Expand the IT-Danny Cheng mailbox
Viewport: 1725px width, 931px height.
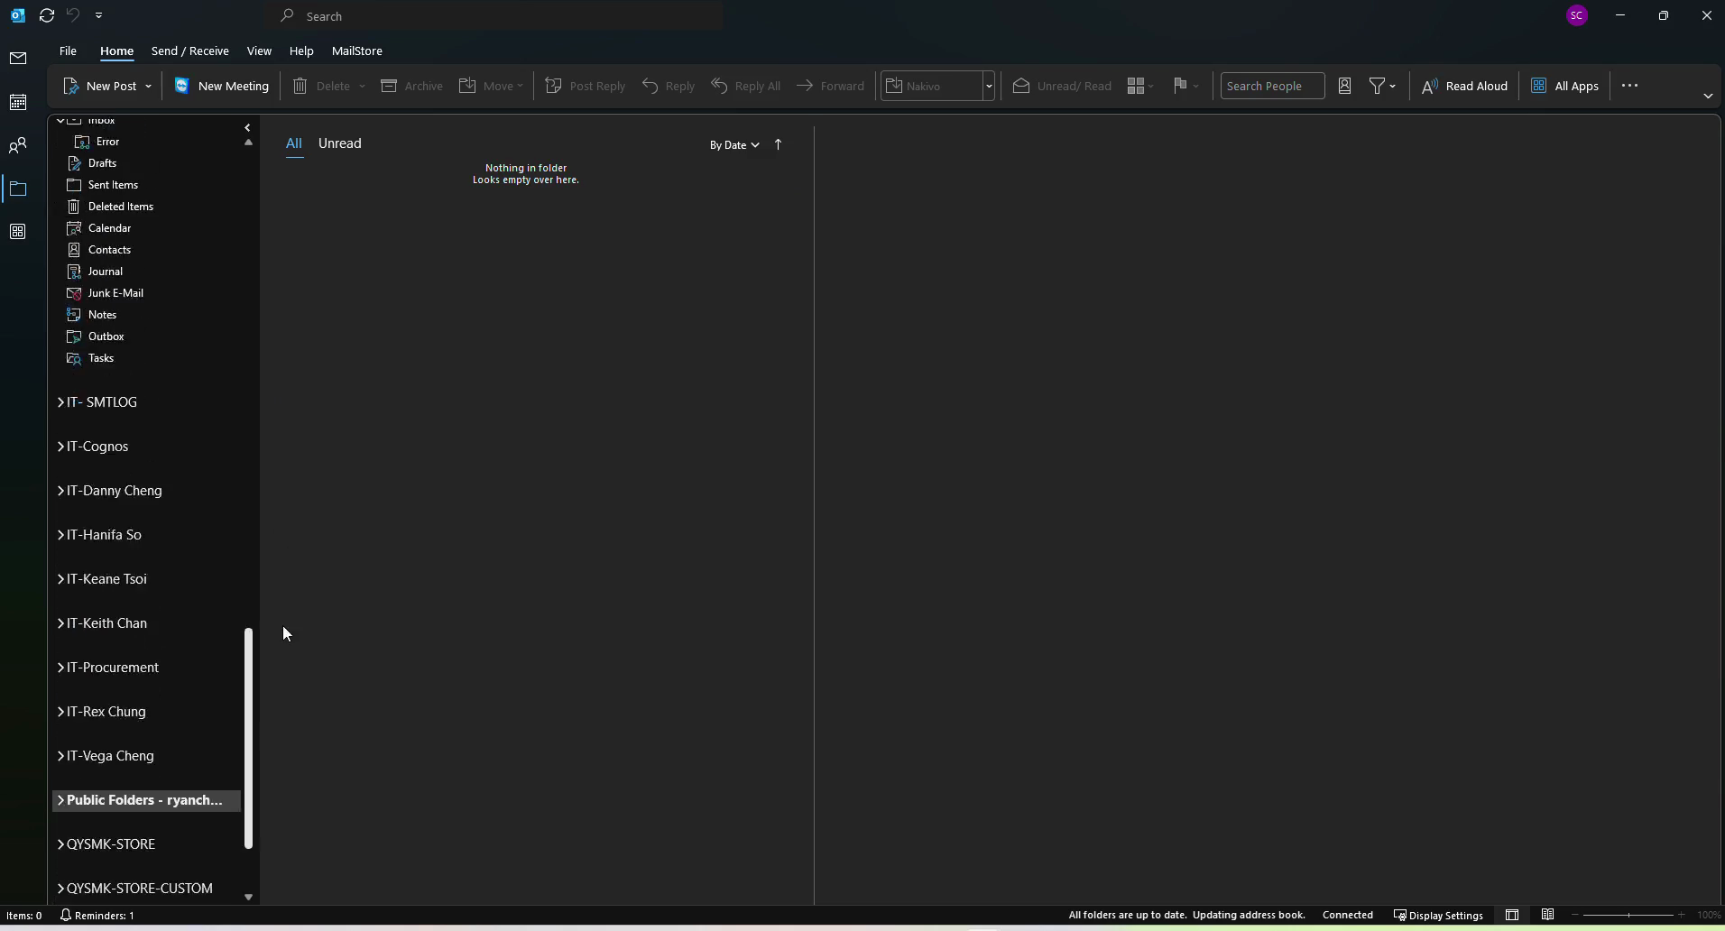point(60,491)
